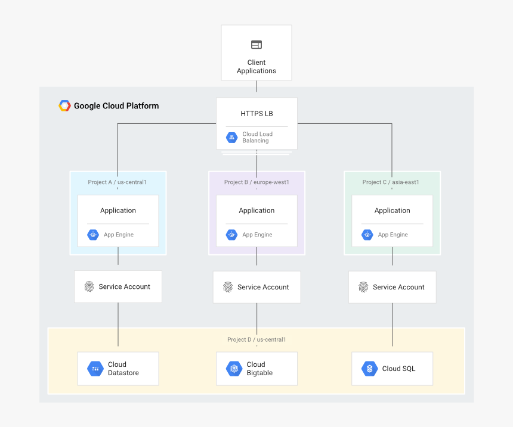Select the Application heading in Project C
Viewport: 513px width, 427px height.
[x=393, y=211]
